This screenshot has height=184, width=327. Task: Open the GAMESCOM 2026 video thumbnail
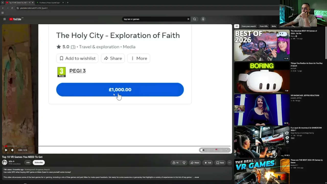click(x=262, y=142)
